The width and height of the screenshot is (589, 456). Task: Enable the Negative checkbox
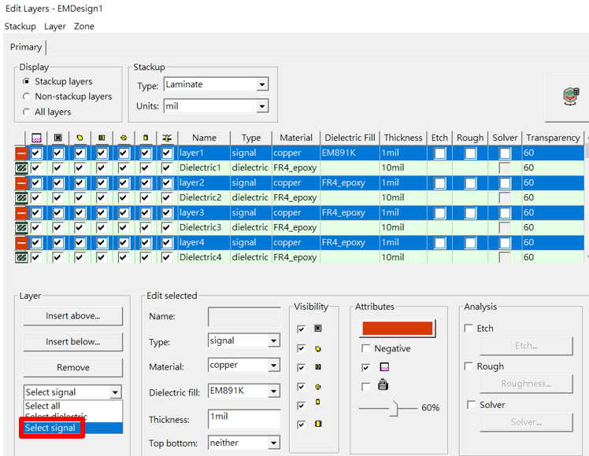coord(366,348)
